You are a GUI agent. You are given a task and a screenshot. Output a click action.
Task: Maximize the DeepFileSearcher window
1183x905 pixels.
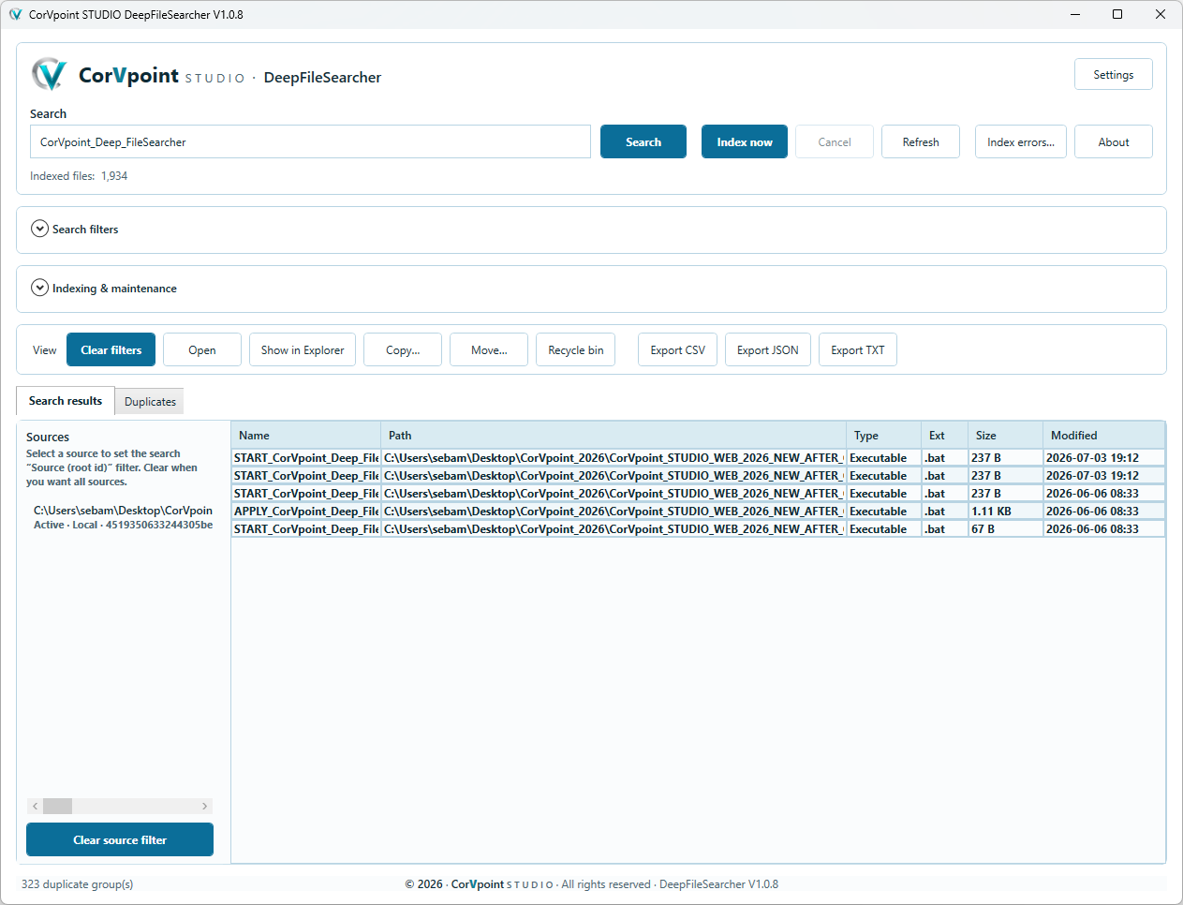(x=1117, y=14)
